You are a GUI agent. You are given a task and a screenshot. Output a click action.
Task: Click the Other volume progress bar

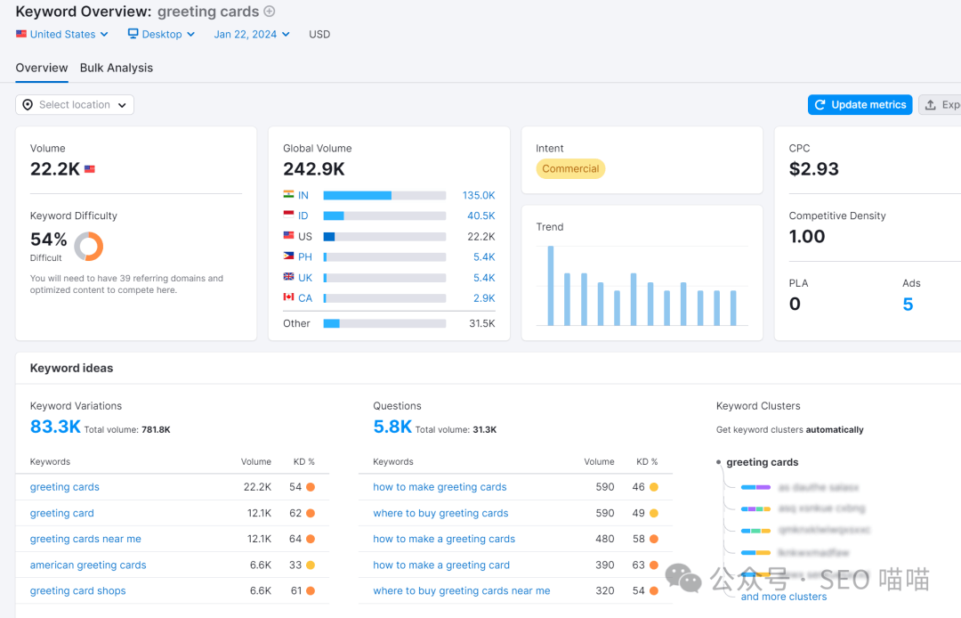click(x=385, y=324)
